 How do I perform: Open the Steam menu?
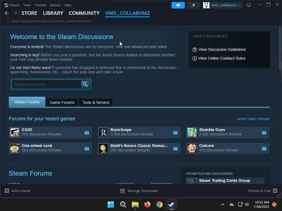click(15, 5)
